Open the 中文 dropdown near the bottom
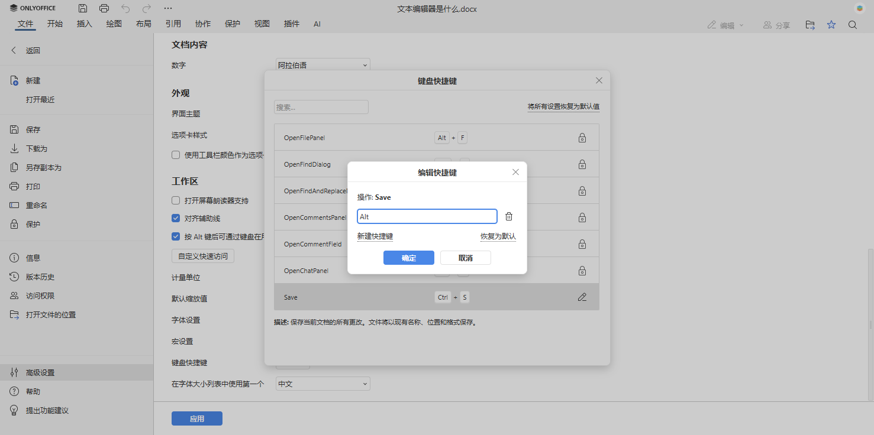The width and height of the screenshot is (874, 435). coord(322,383)
